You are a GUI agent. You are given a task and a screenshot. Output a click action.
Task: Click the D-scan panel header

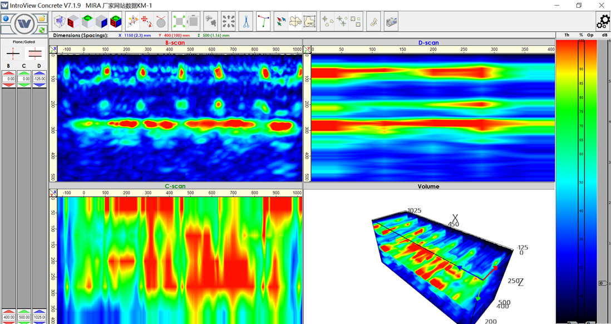428,43
